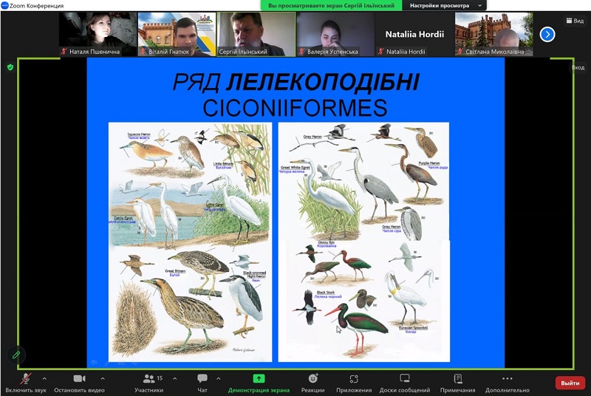This screenshot has width=591, height=396.
Task: Open Приложения apps panel
Action: pyautogui.click(x=354, y=383)
